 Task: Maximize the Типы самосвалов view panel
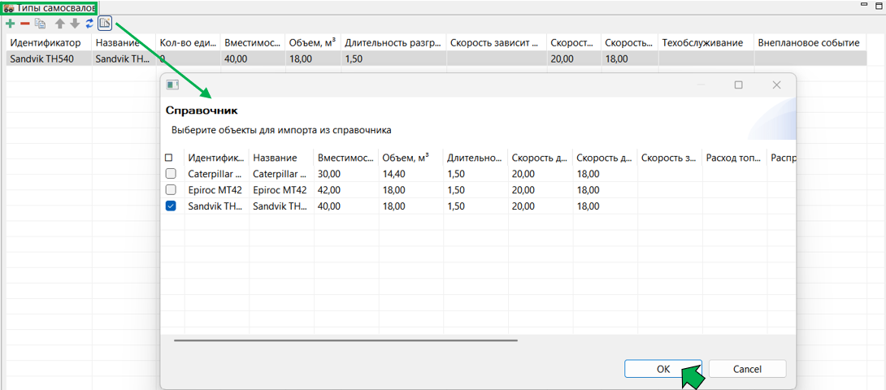click(x=879, y=5)
